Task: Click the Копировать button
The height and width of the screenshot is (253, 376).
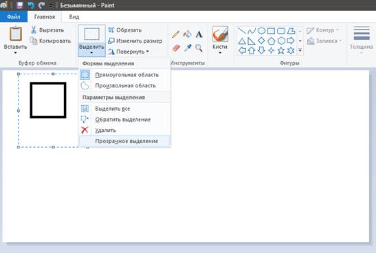Action: [x=51, y=41]
